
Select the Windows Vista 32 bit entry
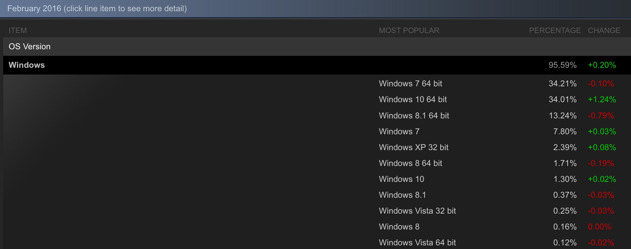417,211
